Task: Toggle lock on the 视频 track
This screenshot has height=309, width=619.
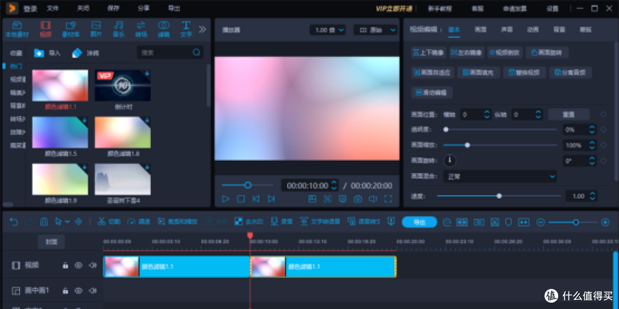Action: click(65, 266)
